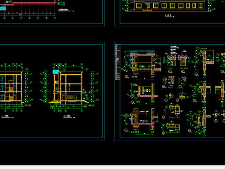Select the rightmost window of the building elevation
Image resolution: width=225 pixels, height=169 pixels.
pyautogui.click(x=201, y=6)
